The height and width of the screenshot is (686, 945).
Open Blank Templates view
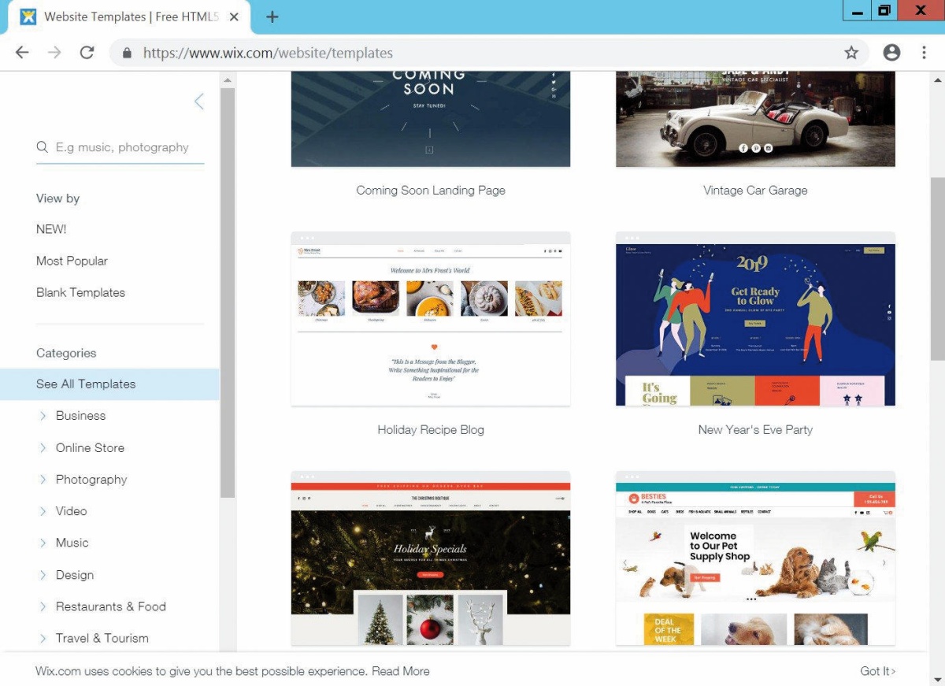click(x=80, y=292)
